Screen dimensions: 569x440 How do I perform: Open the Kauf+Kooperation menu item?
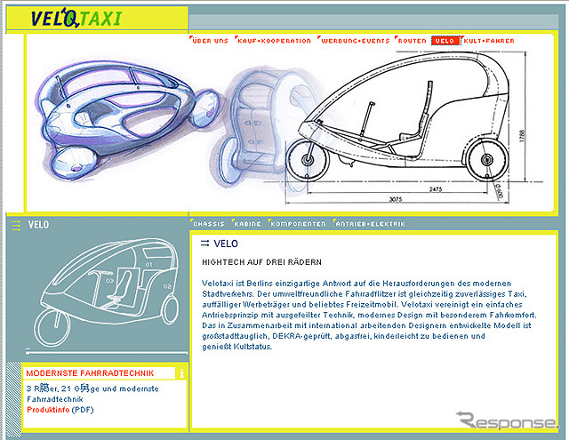click(273, 41)
